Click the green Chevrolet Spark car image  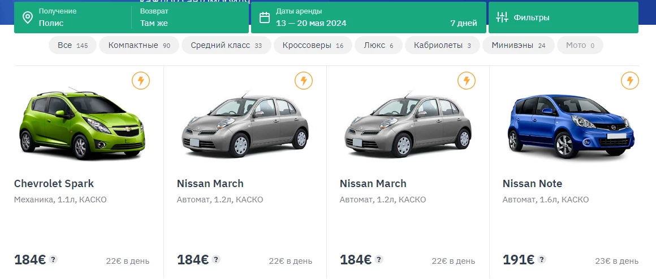point(82,123)
